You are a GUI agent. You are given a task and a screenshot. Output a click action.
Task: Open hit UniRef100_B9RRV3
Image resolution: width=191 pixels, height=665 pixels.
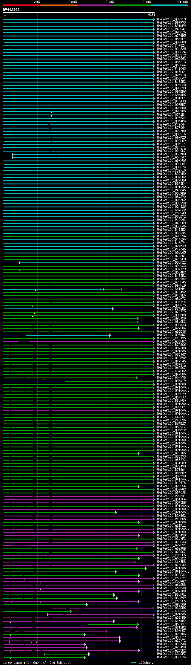171,23
